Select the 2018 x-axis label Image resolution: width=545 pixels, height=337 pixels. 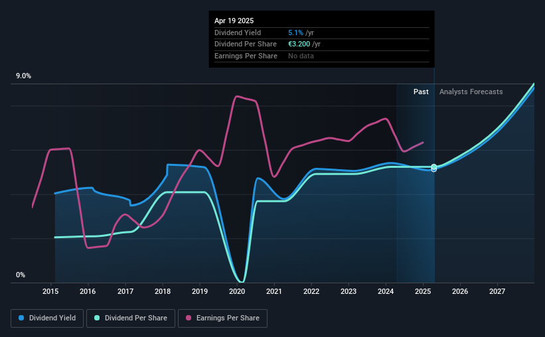pos(163,291)
